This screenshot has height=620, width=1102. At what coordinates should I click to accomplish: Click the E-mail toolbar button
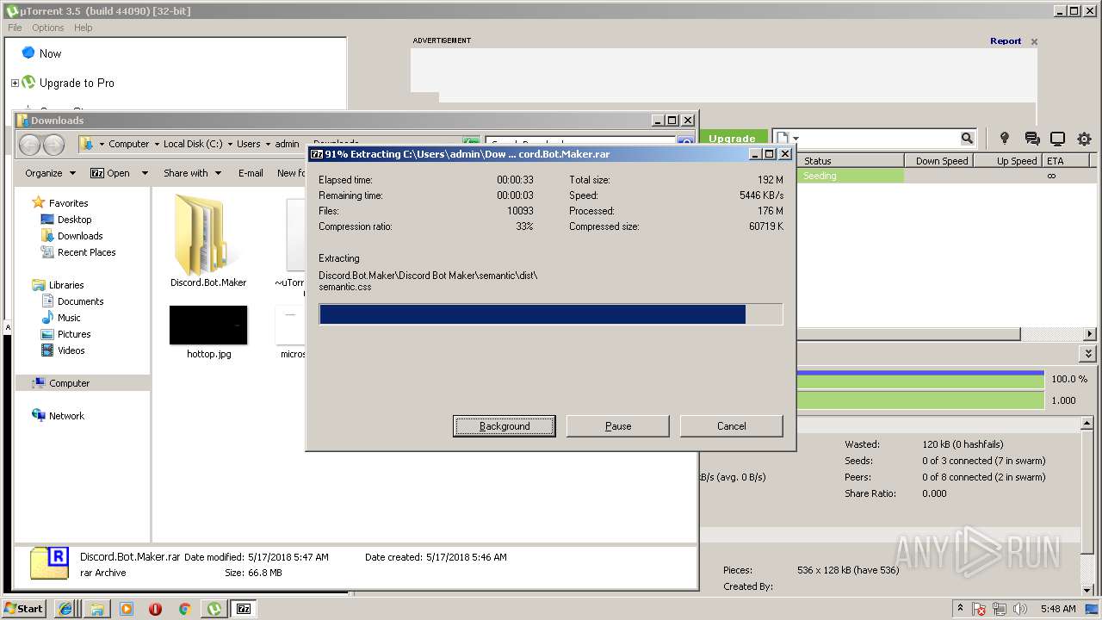[x=251, y=173]
